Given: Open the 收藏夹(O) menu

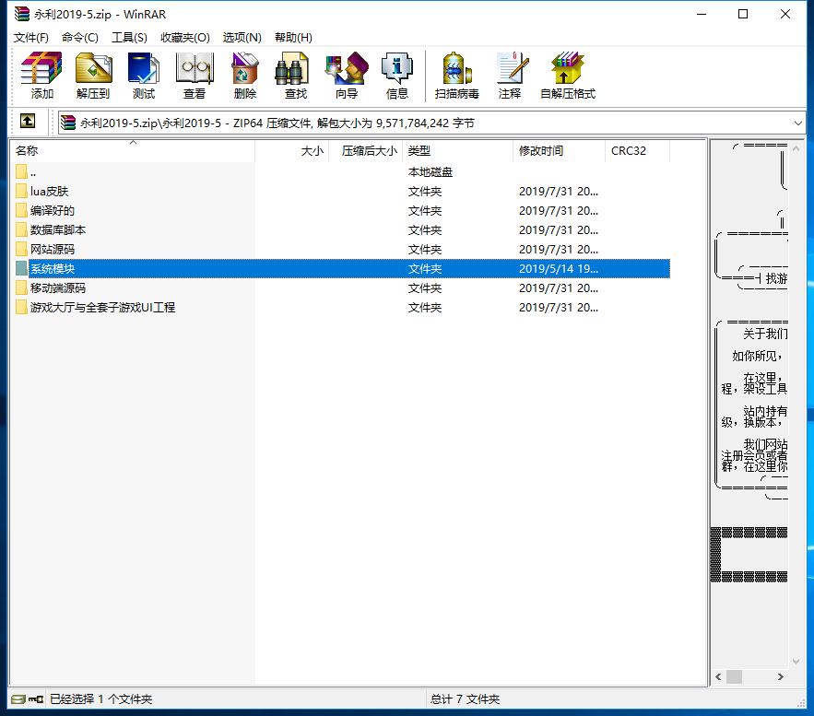Looking at the screenshot, I should 184,38.
